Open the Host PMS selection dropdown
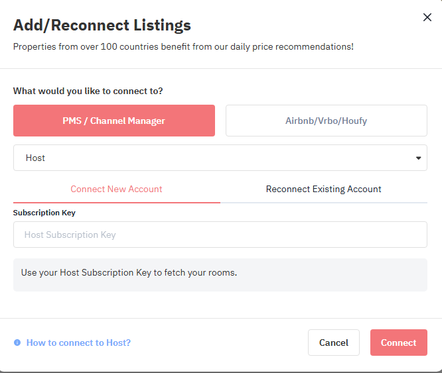The width and height of the screenshot is (442, 373). pos(220,158)
